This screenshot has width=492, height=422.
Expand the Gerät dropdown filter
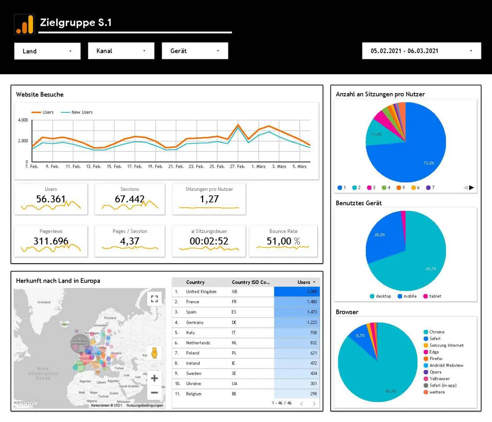(195, 51)
